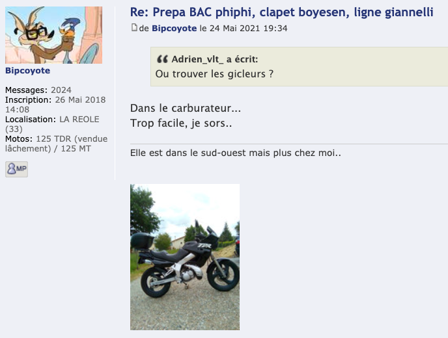Click the quoted text Ou trouver les gicleurs
This screenshot has width=448, height=338.
click(214, 74)
